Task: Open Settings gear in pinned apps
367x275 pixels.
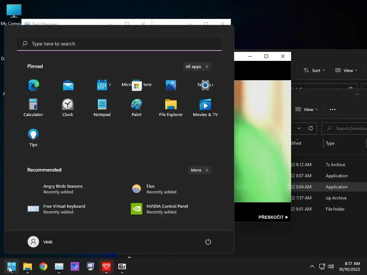Action: tap(205, 85)
